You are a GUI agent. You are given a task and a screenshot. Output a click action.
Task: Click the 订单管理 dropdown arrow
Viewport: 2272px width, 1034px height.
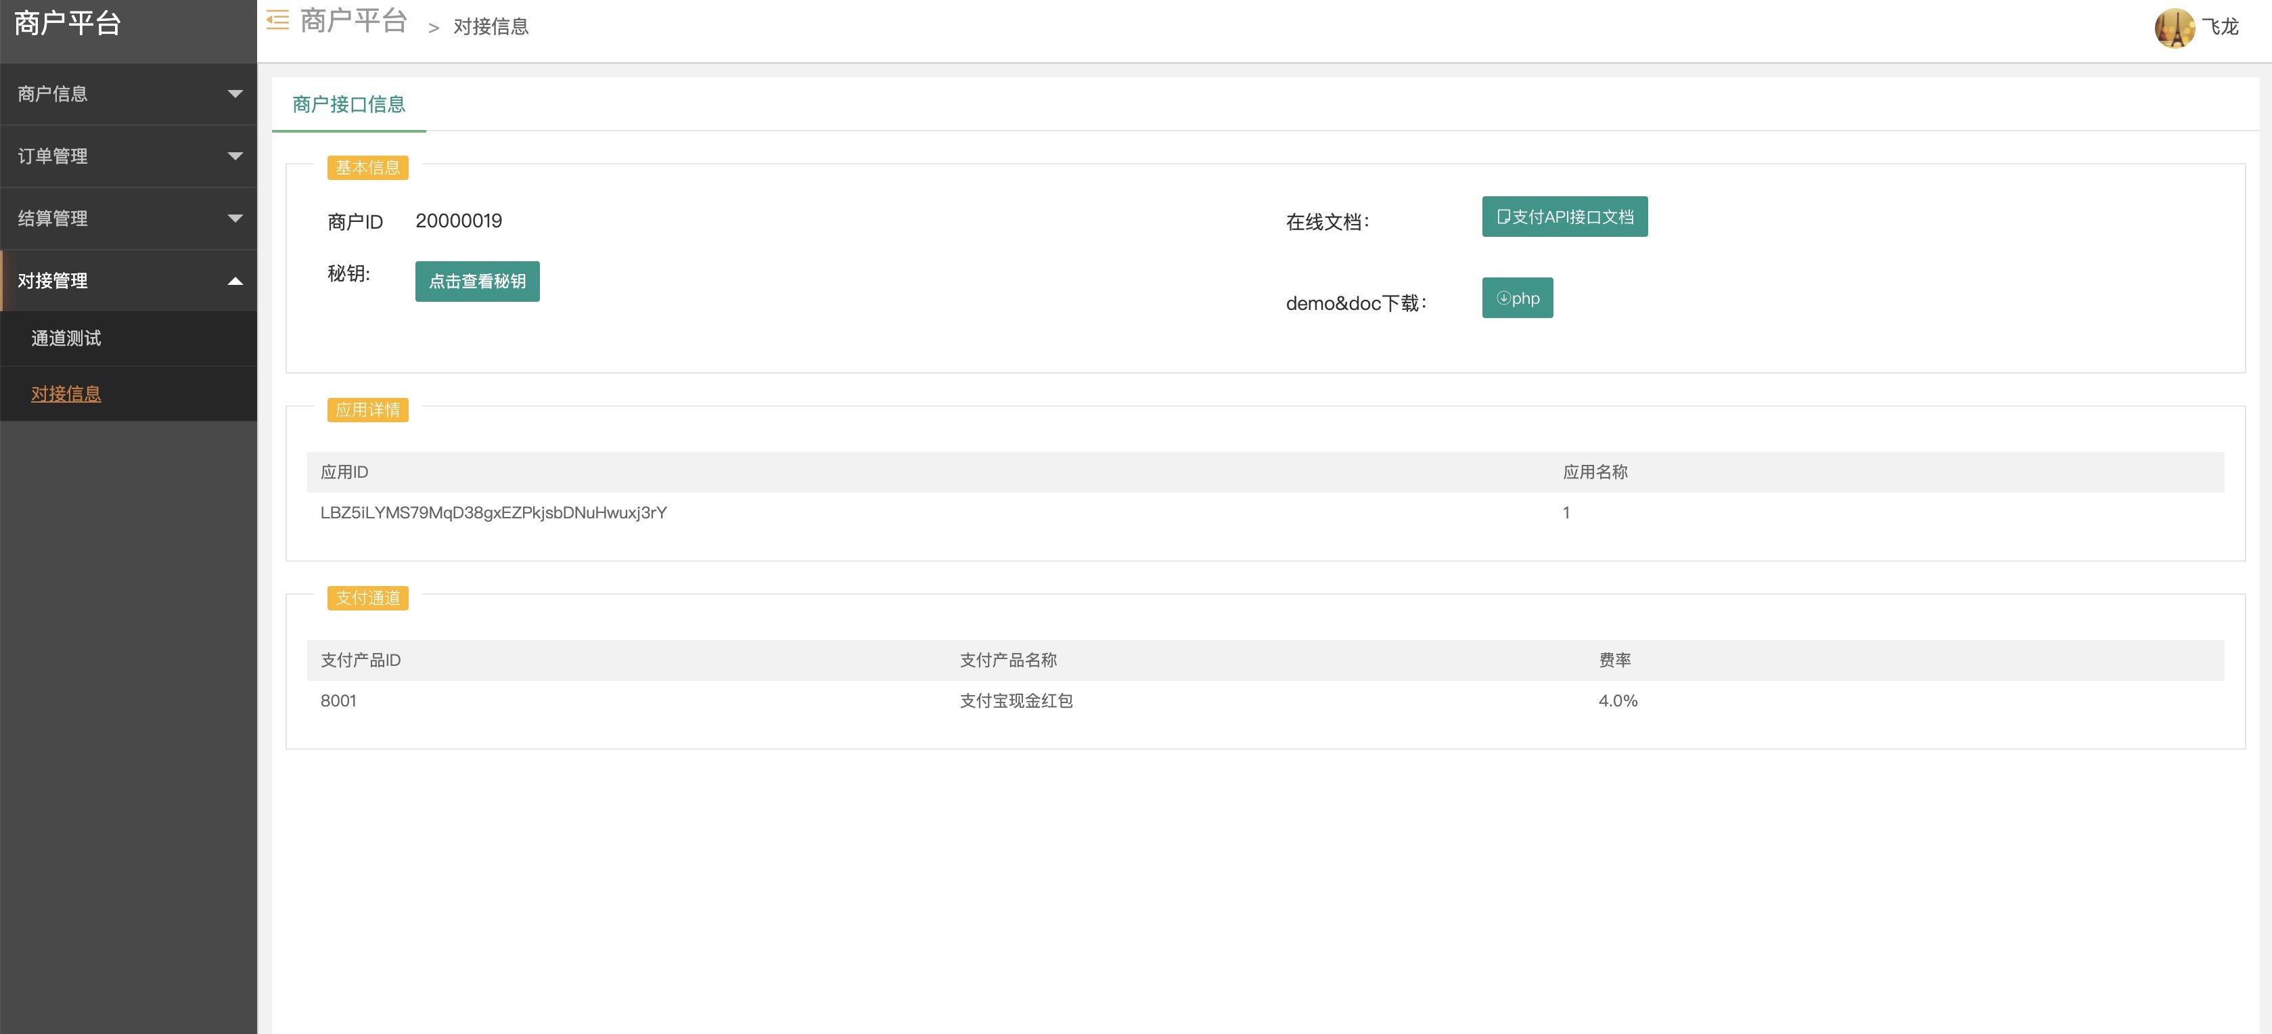click(x=235, y=156)
